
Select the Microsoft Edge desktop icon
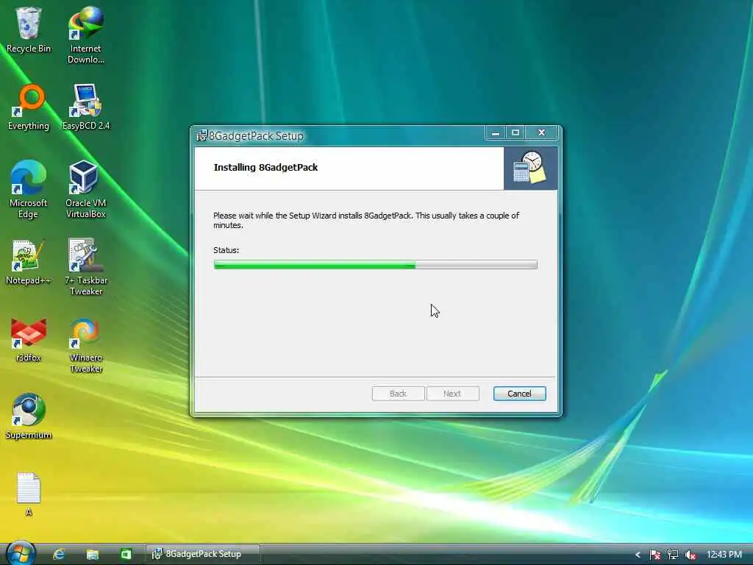29,189
